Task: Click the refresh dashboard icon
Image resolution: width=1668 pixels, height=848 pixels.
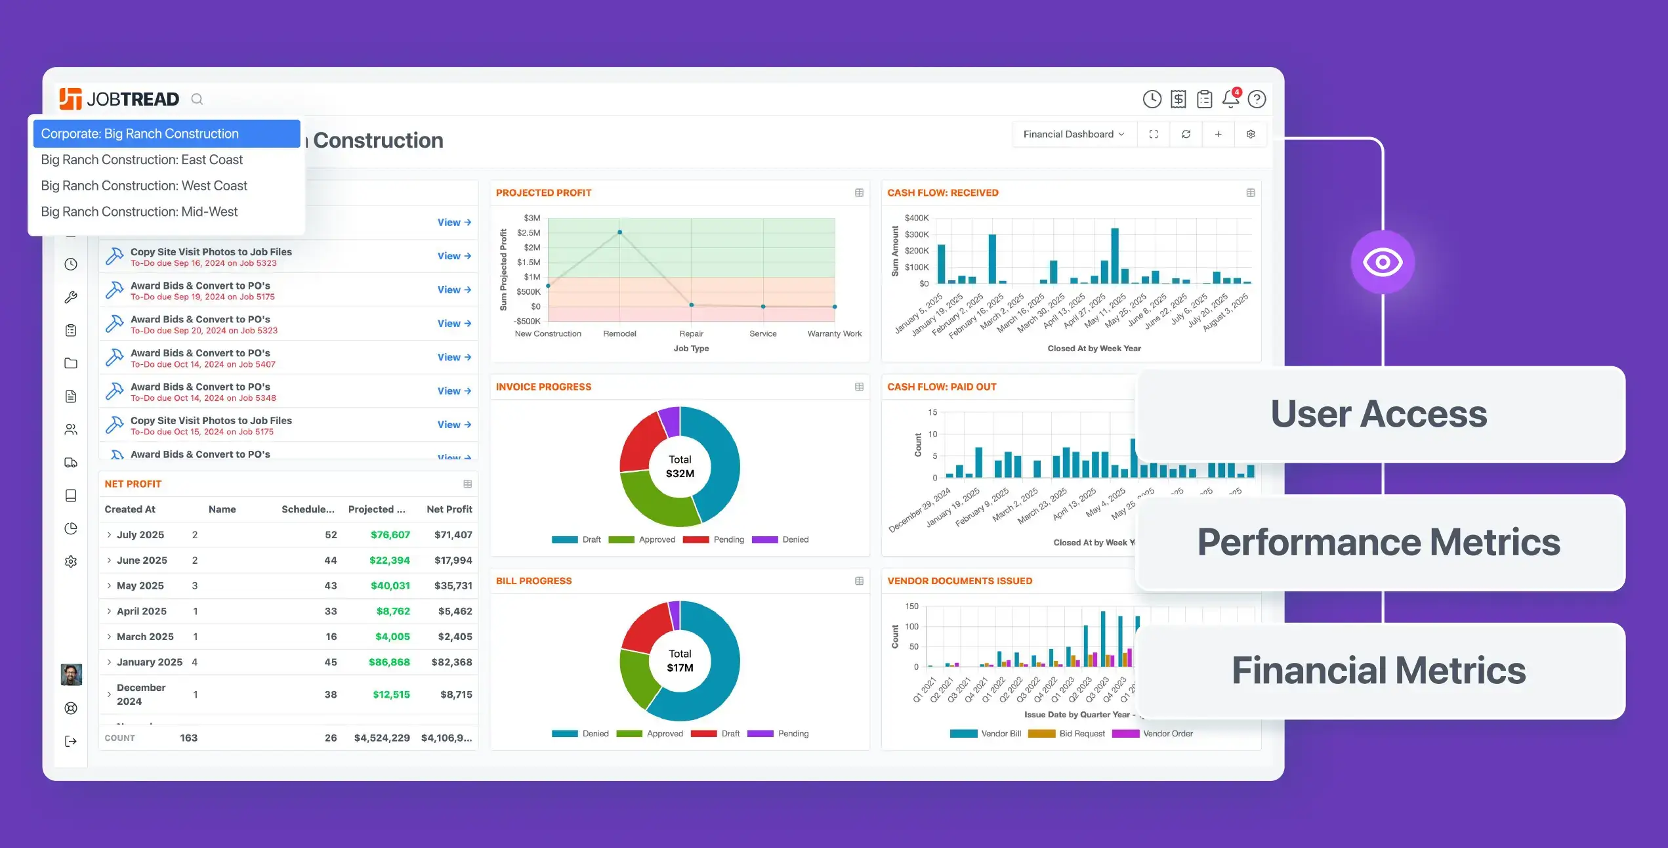Action: [x=1186, y=134]
